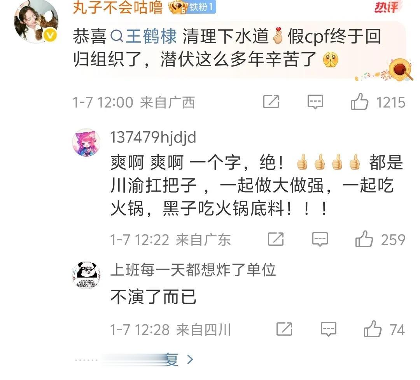Share the 丸子不会咕噜 comment
Screen dimensions: 420x380
click(x=271, y=102)
